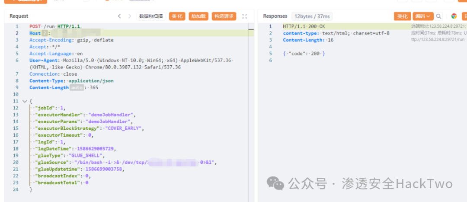The height and width of the screenshot is (202, 467).
Task: Click the 12bytes / 37ms response tag
Action: pos(312,16)
